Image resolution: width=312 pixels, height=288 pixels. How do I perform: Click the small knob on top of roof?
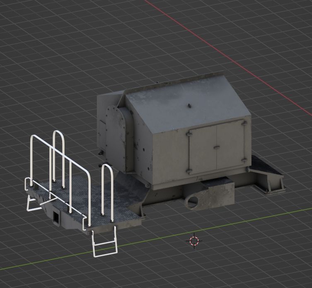[x=189, y=106]
